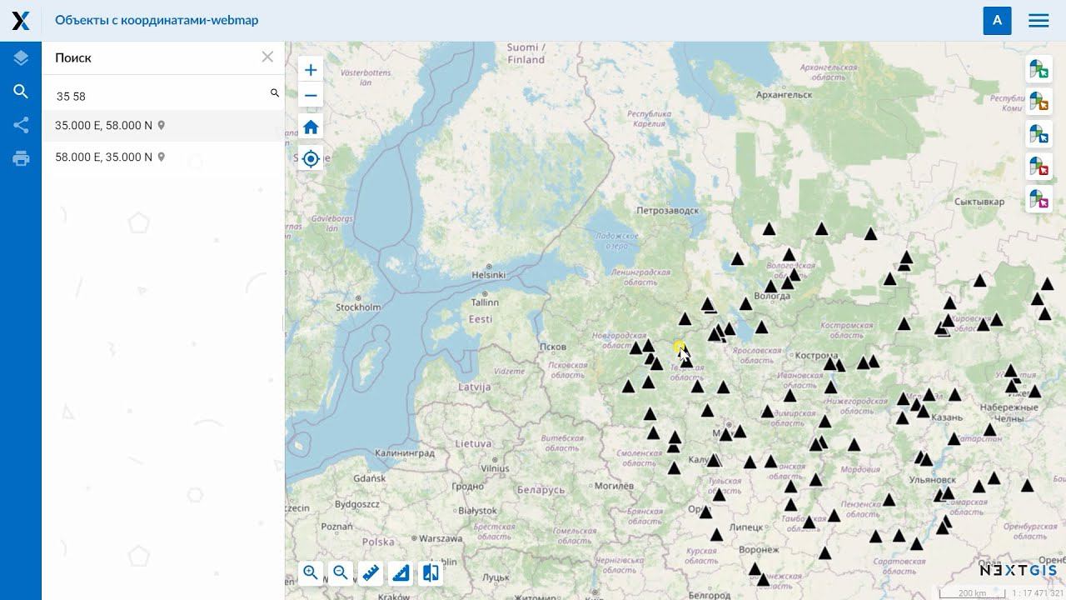The image size is (1066, 600).
Task: Click the Сыктывкар city label on the map
Action: [979, 202]
